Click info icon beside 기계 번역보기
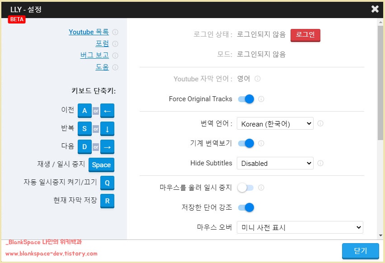 pyautogui.click(x=261, y=143)
